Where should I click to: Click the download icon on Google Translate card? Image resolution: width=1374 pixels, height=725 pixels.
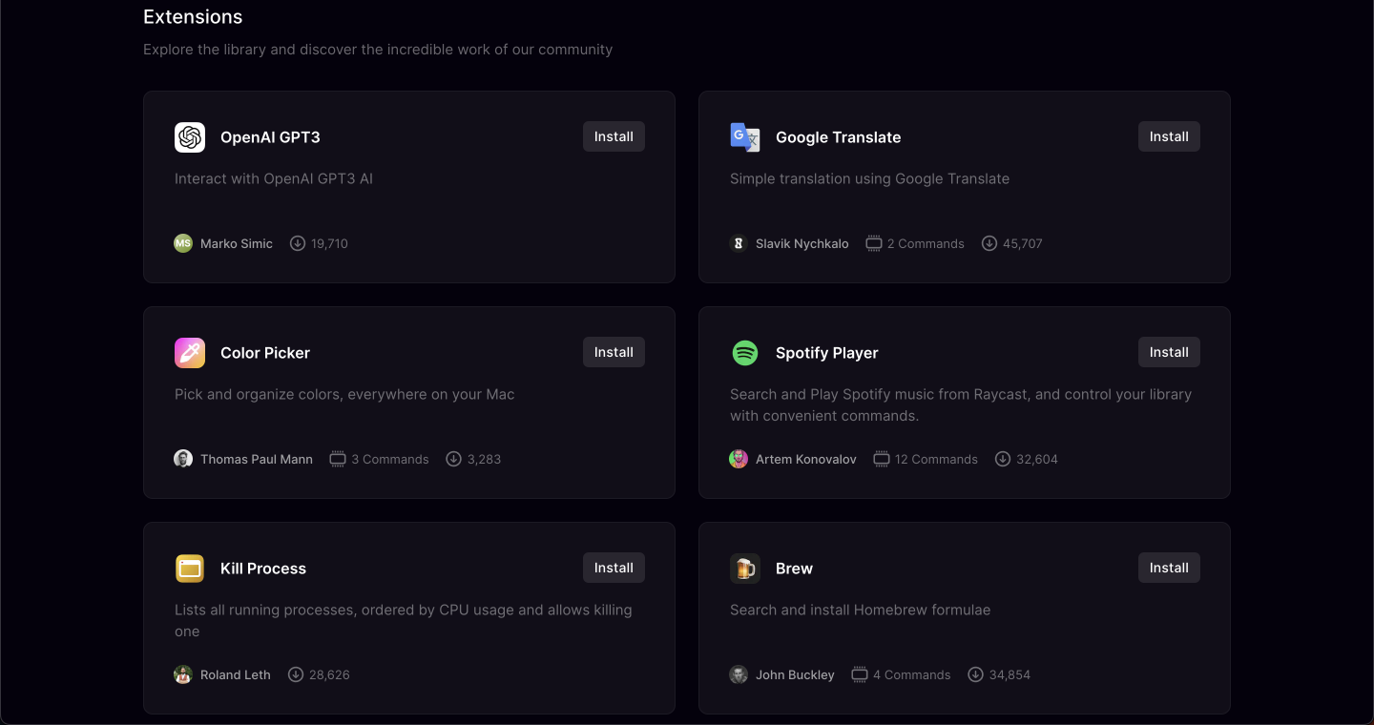point(989,243)
